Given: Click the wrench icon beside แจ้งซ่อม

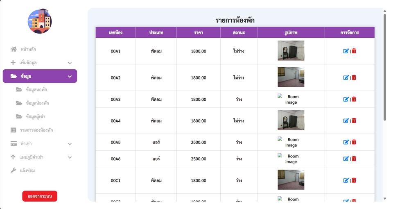Looking at the screenshot, I should click(13, 170).
